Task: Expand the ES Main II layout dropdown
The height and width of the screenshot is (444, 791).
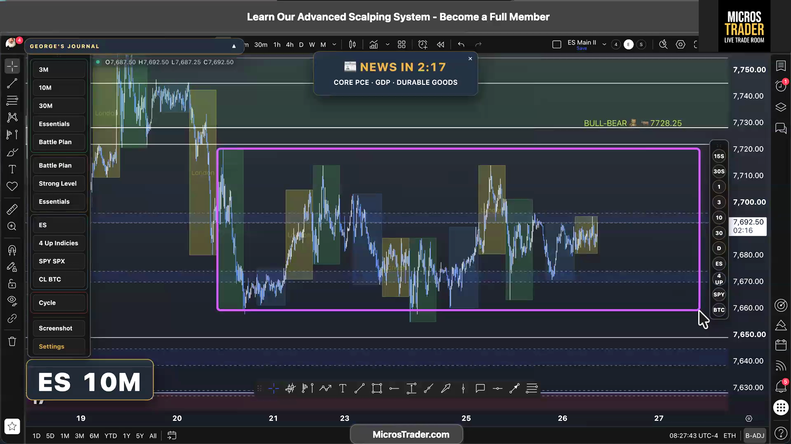Action: (x=604, y=44)
